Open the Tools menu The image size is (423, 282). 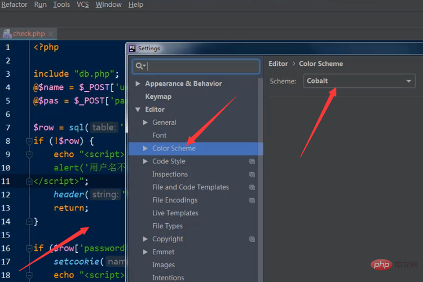[x=61, y=5]
